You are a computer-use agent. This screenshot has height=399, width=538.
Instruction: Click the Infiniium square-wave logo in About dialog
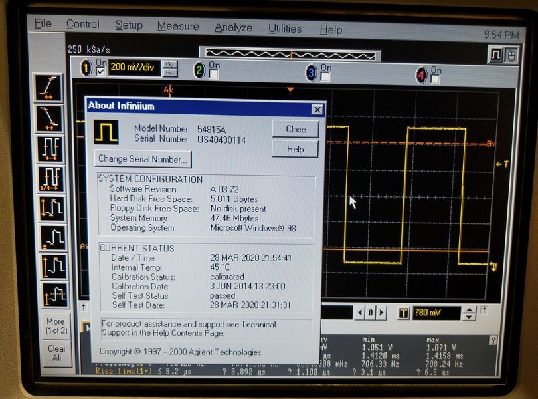coord(106,132)
